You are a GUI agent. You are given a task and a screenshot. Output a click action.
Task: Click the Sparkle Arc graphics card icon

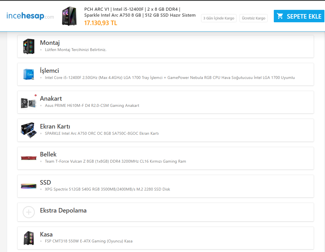pos(29,130)
